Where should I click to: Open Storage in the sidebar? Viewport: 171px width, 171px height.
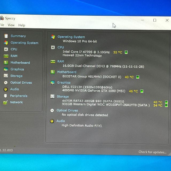(x=17, y=76)
